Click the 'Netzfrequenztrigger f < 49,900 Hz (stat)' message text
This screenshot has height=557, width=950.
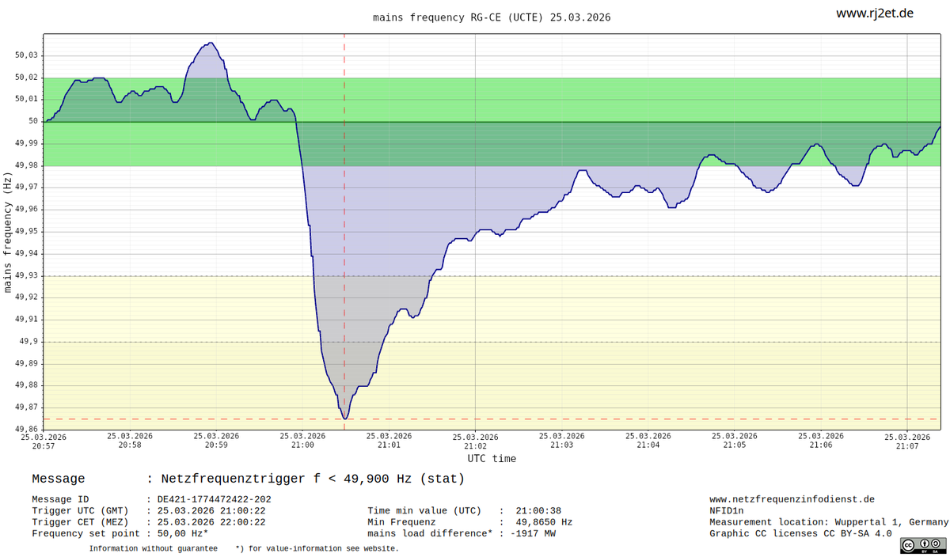coord(313,479)
